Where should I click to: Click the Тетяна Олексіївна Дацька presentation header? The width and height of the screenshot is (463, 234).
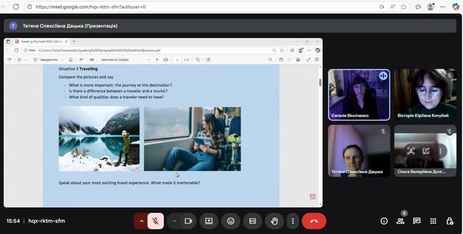pyautogui.click(x=70, y=26)
